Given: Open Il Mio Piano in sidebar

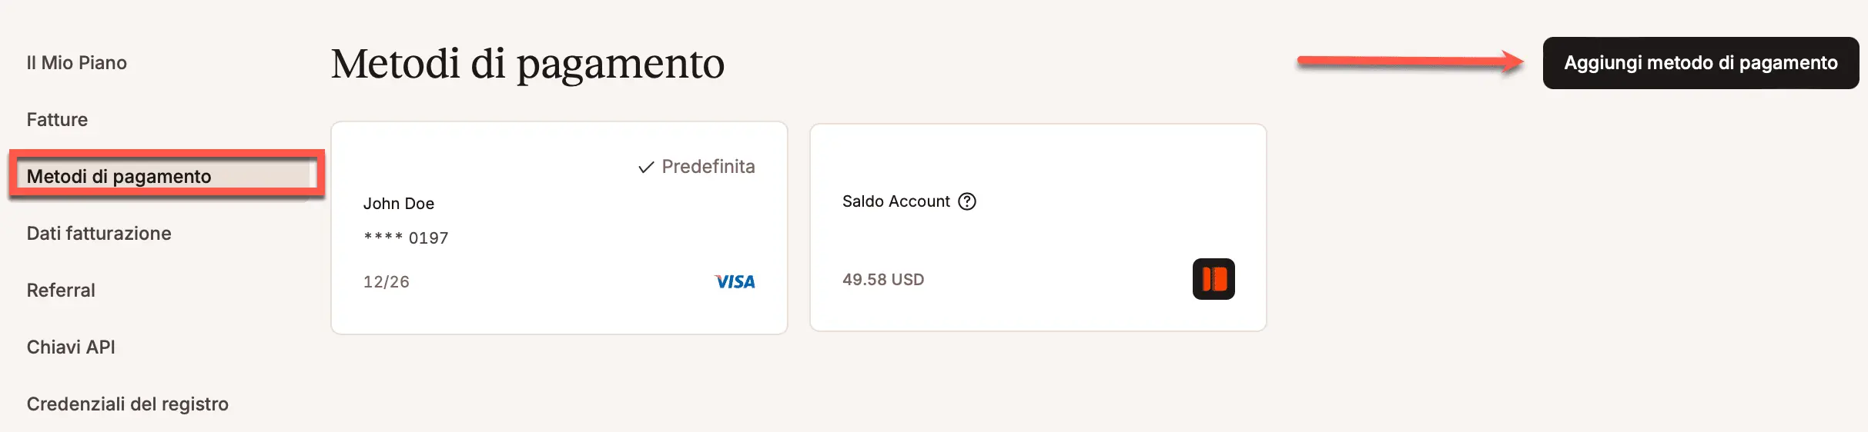Looking at the screenshot, I should (x=77, y=63).
